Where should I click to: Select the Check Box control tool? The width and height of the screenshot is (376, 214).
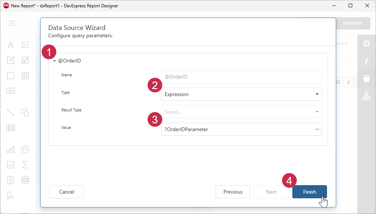25,45
